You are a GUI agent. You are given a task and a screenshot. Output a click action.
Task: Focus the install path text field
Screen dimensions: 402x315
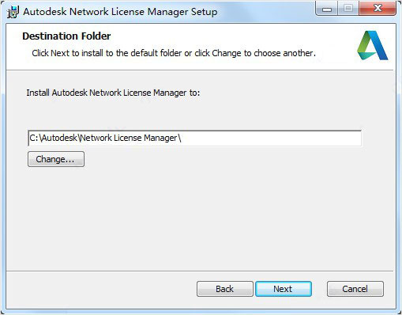pos(194,138)
